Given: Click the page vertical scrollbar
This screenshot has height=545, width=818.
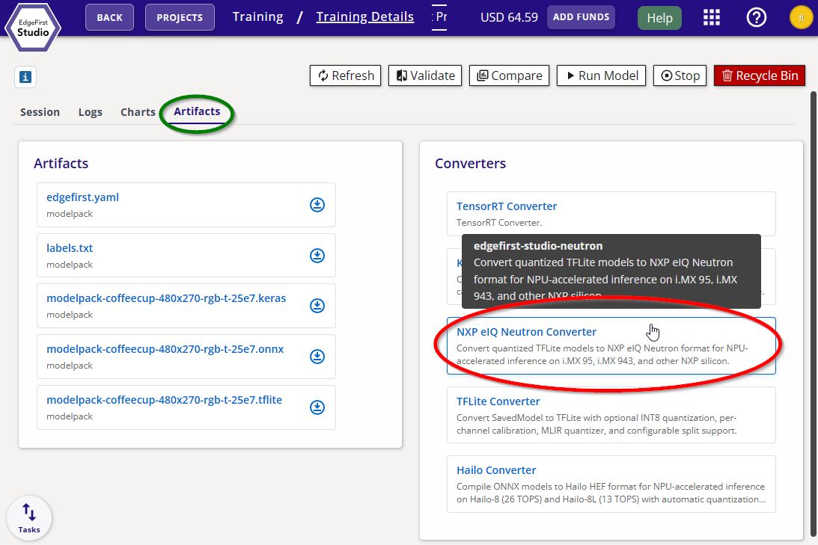Looking at the screenshot, I should [x=814, y=312].
